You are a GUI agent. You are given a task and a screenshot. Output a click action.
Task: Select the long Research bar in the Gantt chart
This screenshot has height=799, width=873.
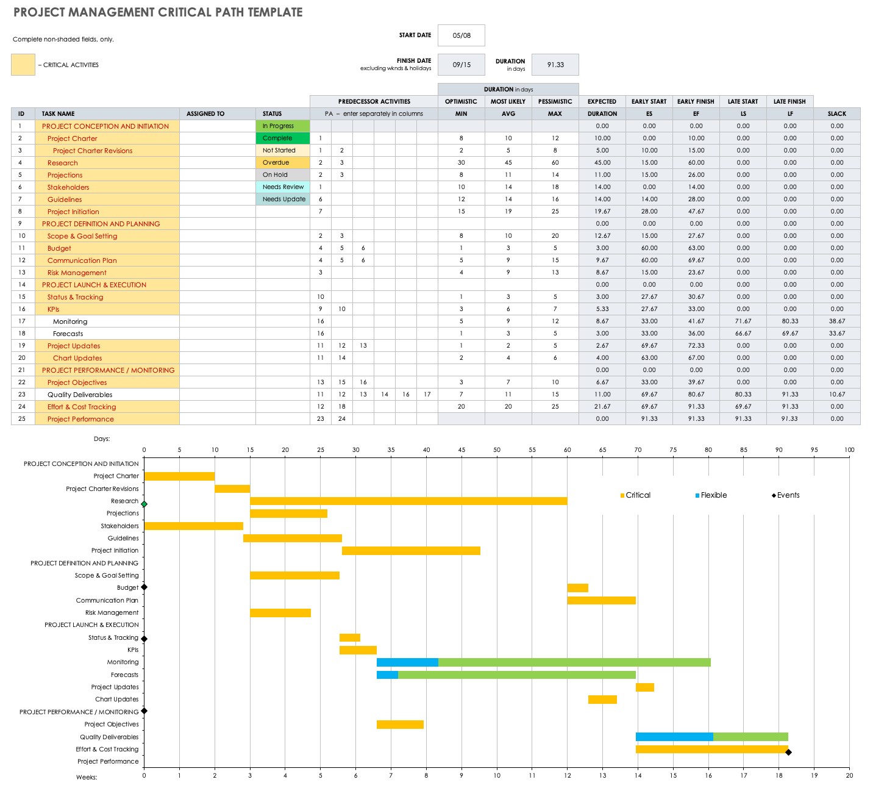(408, 501)
